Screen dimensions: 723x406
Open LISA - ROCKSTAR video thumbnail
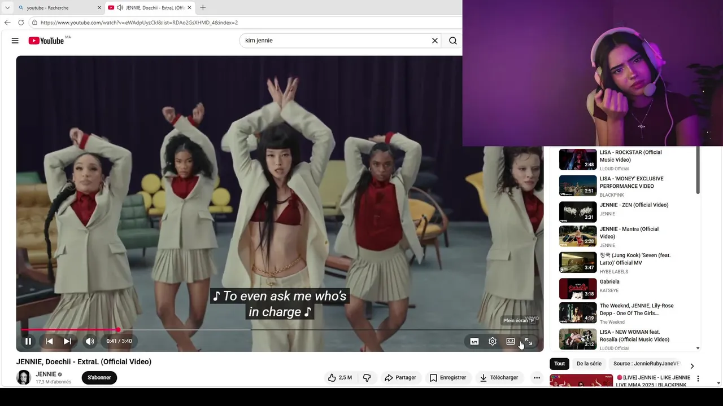pyautogui.click(x=578, y=160)
